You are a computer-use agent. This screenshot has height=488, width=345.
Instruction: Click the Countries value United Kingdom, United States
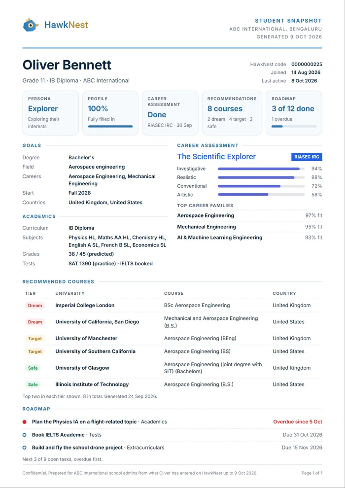[105, 202]
